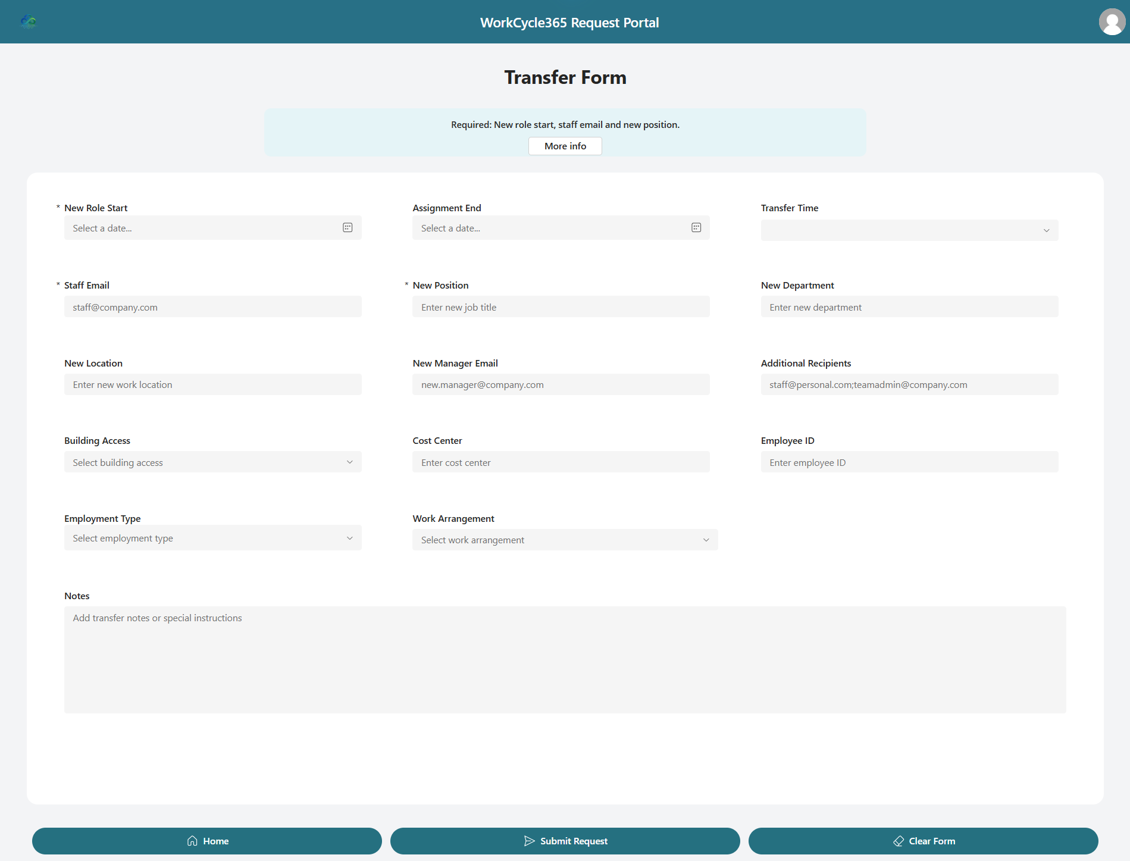Open New Role Start calendar picker icon
Viewport: 1130px width, 861px height.
click(348, 228)
